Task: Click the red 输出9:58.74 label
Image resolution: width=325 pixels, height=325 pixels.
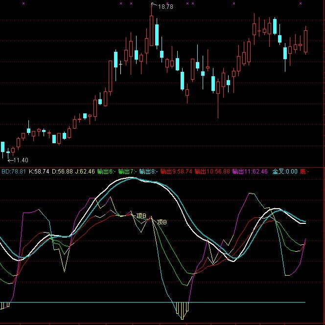Action: pos(176,172)
